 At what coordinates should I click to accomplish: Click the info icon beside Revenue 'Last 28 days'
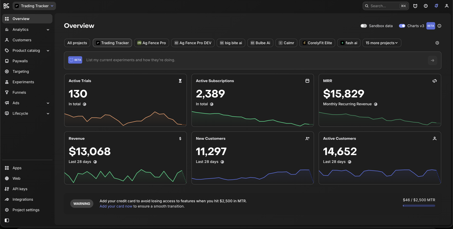pyautogui.click(x=95, y=162)
